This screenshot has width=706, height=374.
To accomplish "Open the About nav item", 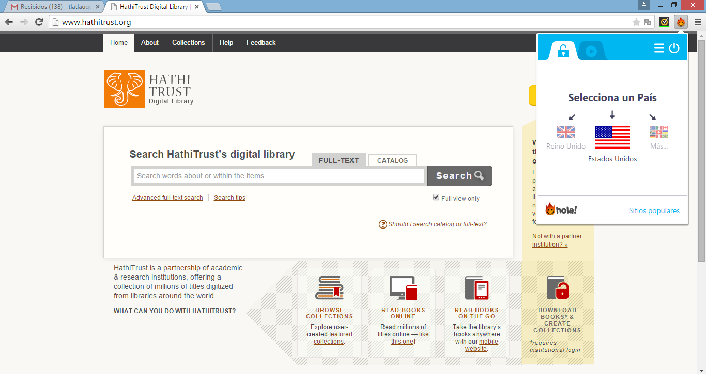I will point(150,43).
